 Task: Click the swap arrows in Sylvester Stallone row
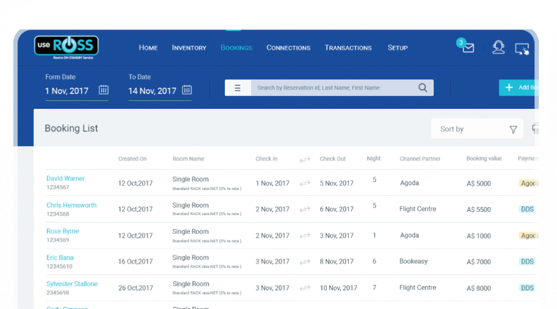pyautogui.click(x=305, y=288)
